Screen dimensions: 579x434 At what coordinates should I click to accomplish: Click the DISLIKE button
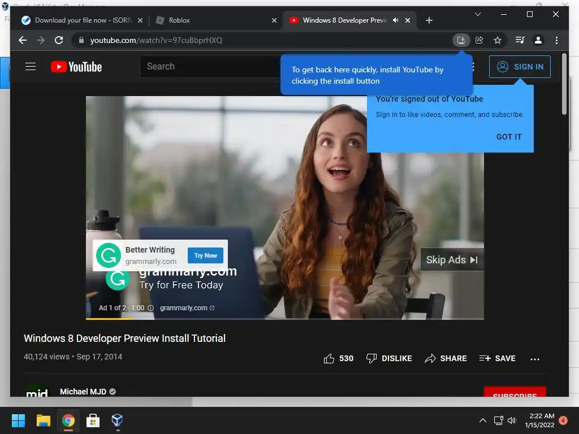click(389, 358)
